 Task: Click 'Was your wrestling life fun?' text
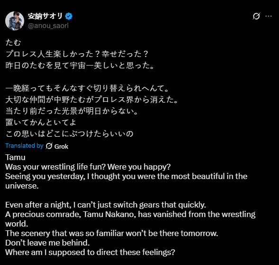(55, 167)
